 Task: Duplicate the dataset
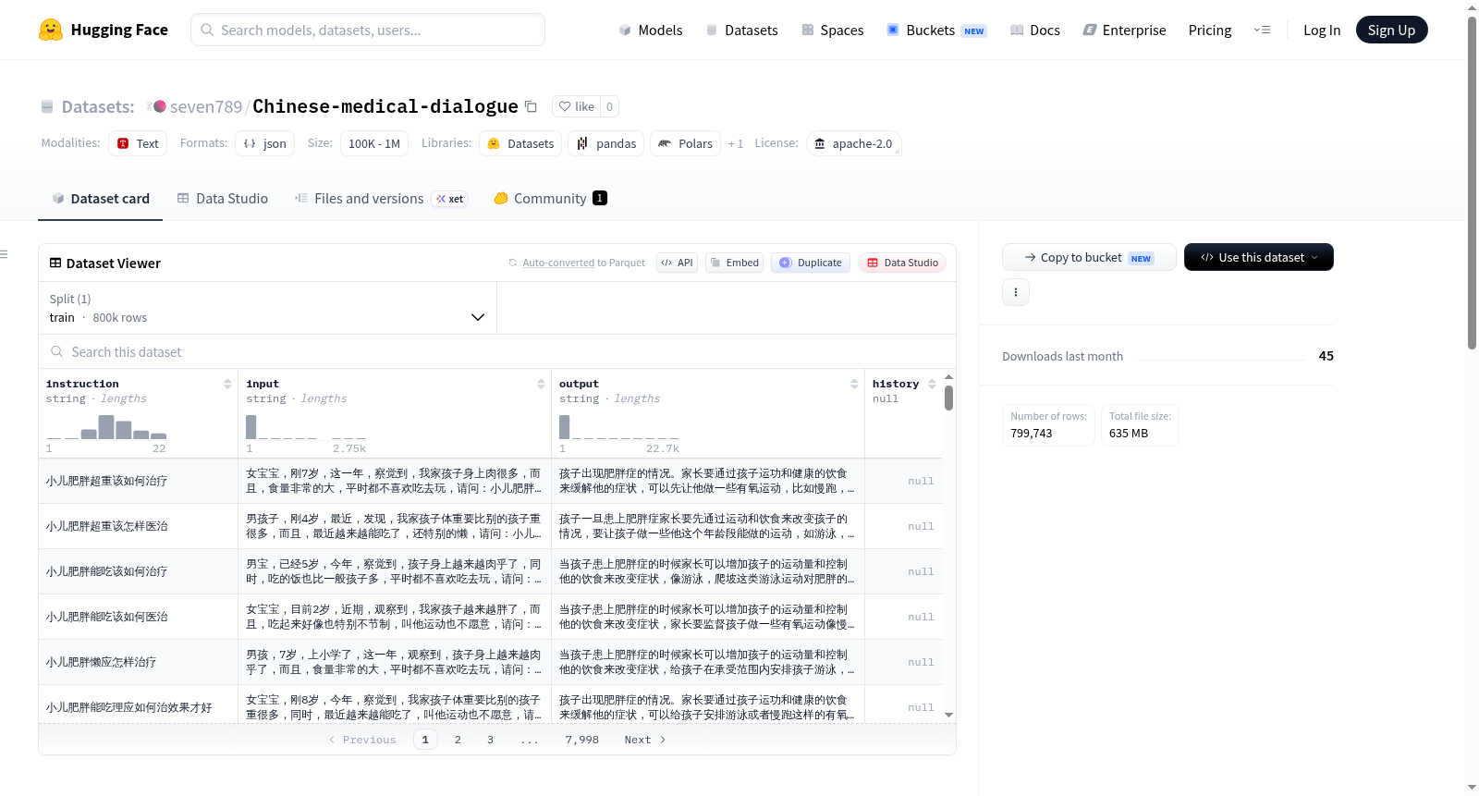tap(811, 263)
